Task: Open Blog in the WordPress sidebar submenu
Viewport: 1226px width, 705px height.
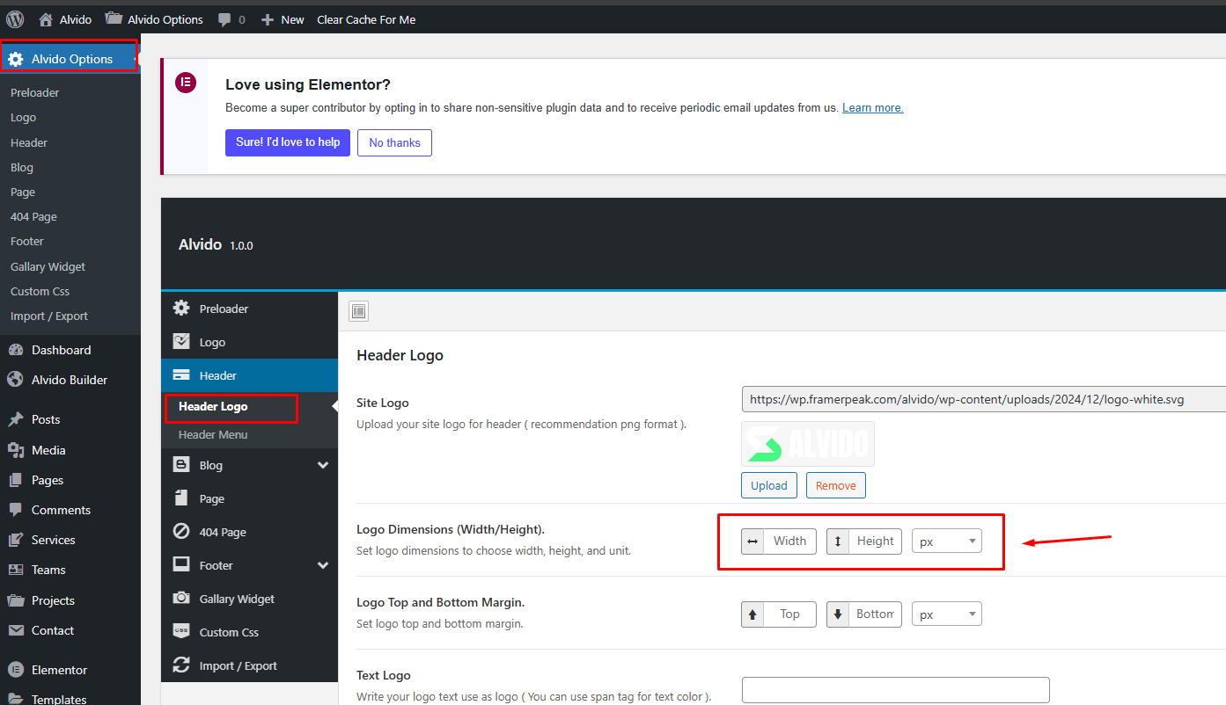Action: click(22, 167)
